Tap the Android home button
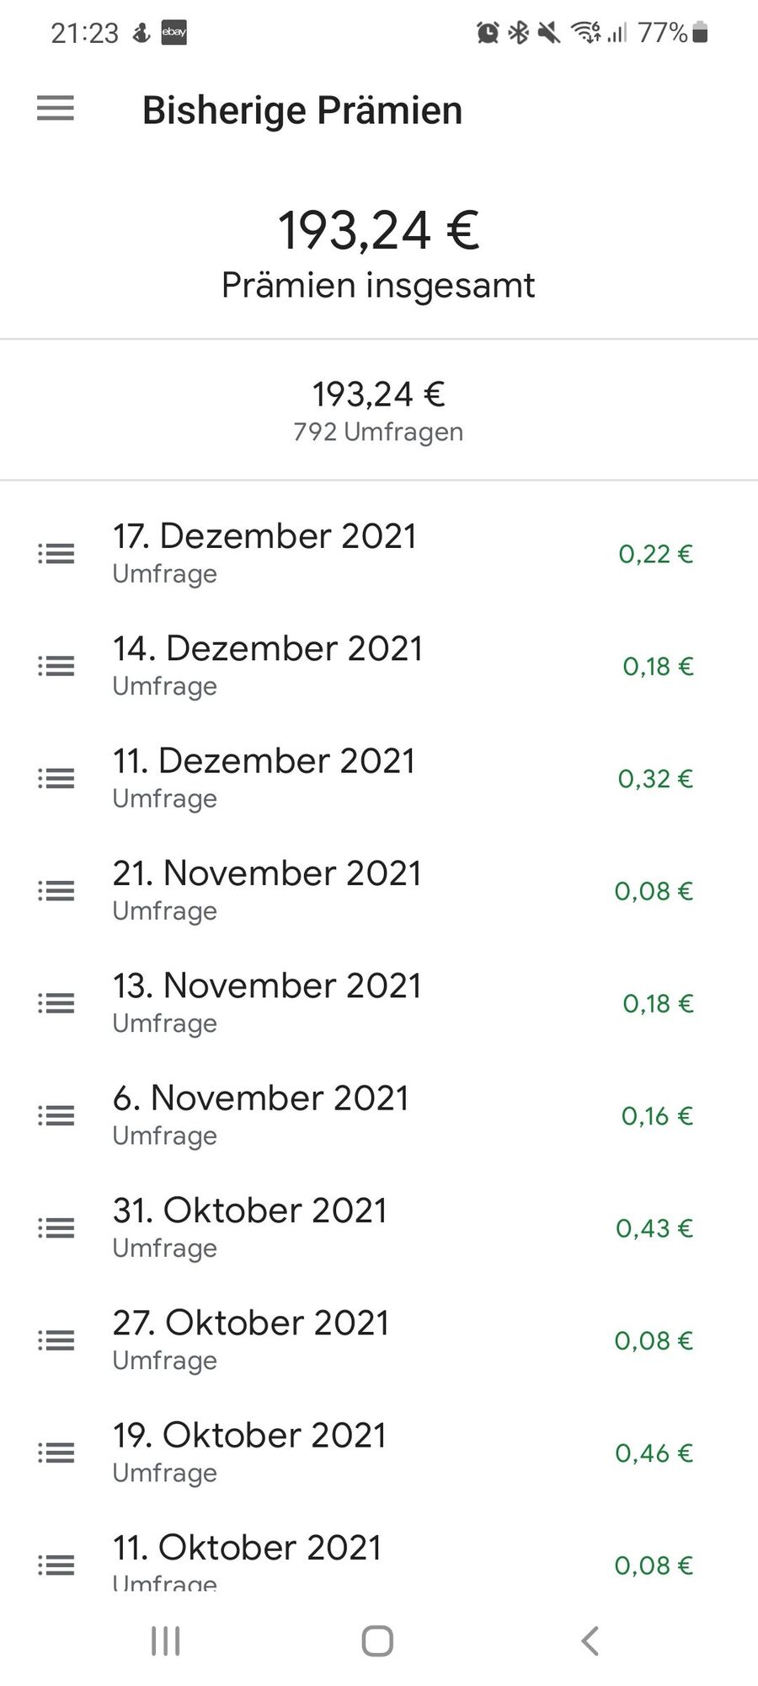 pos(377,1641)
